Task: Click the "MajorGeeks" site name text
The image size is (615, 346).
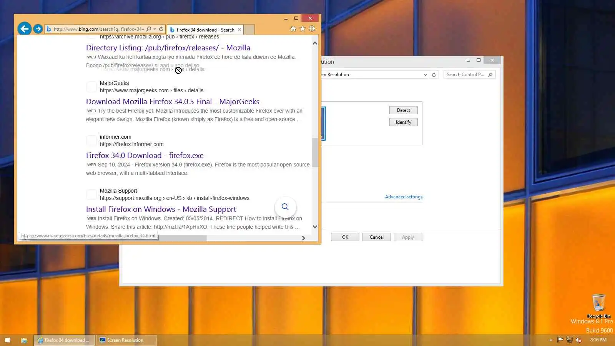Action: click(114, 83)
